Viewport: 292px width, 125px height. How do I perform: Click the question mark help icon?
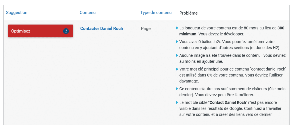(66, 31)
